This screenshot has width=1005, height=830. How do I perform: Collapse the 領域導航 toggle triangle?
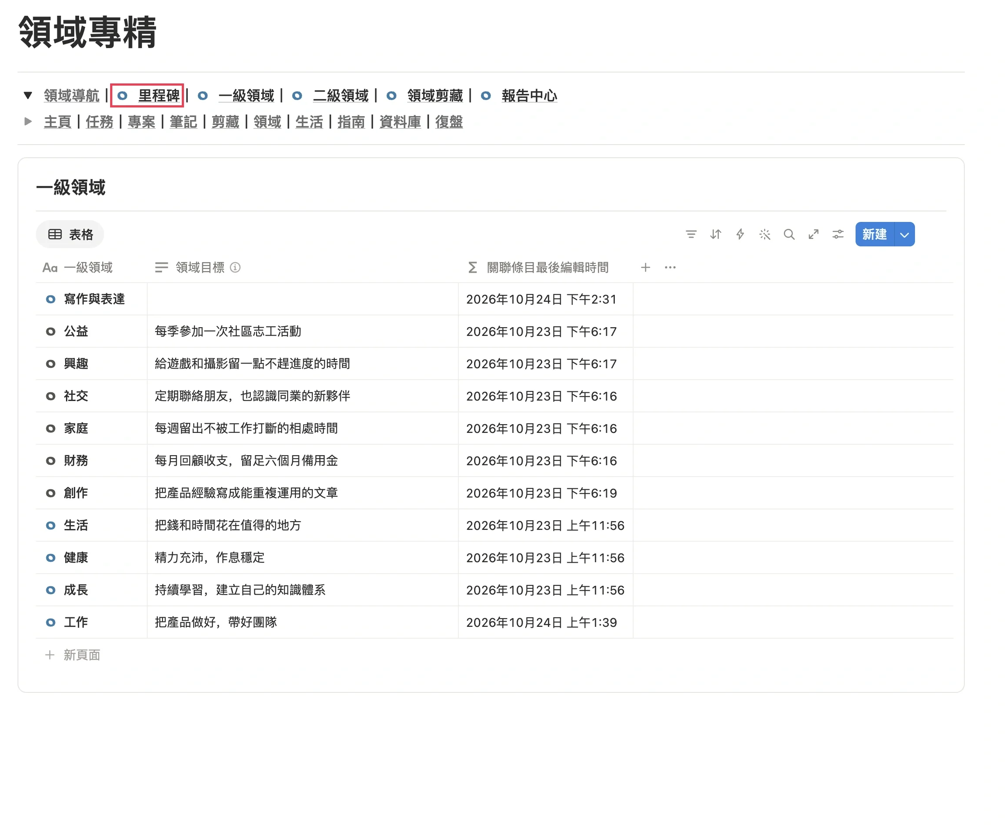pos(28,95)
